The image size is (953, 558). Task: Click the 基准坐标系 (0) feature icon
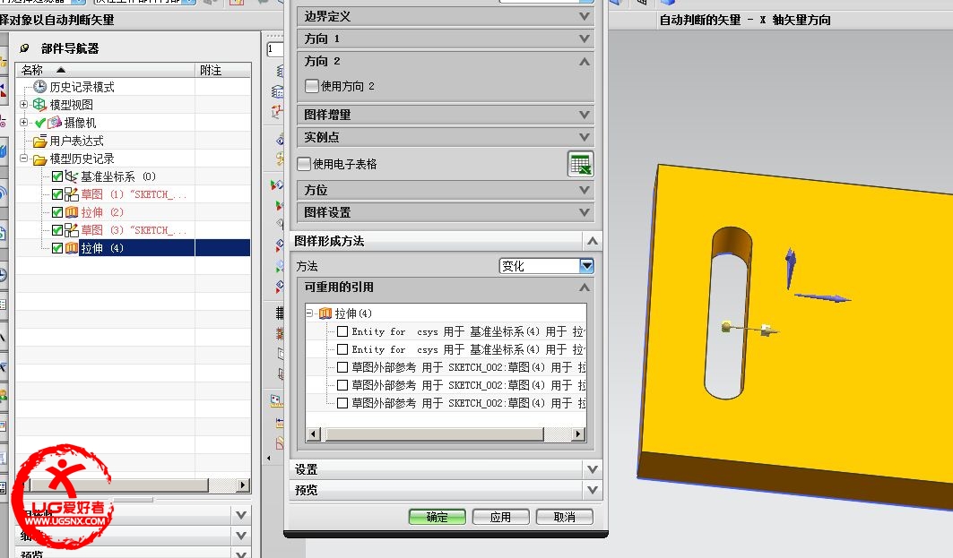click(x=72, y=176)
